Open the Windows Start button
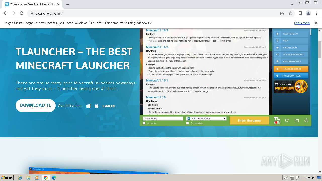Viewport: 322px width, 181px height. pos(7,177)
